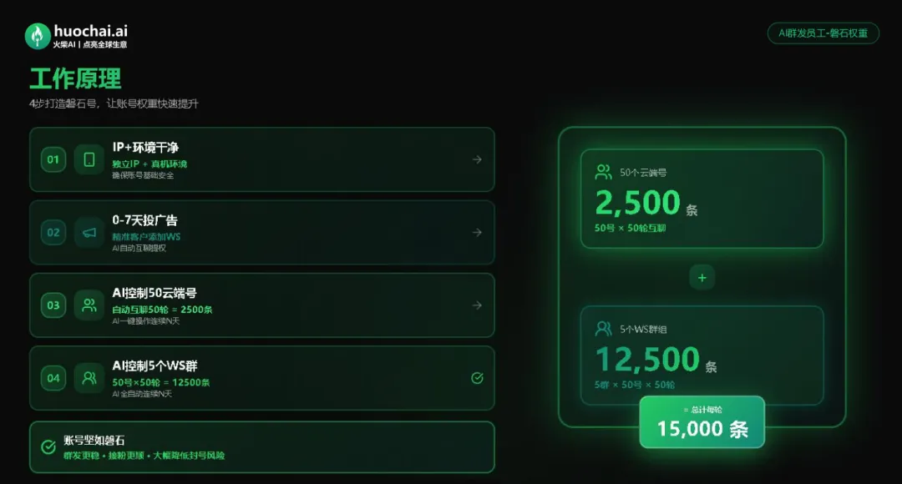
Task: Click the 04 step number badge
Action: tap(53, 378)
